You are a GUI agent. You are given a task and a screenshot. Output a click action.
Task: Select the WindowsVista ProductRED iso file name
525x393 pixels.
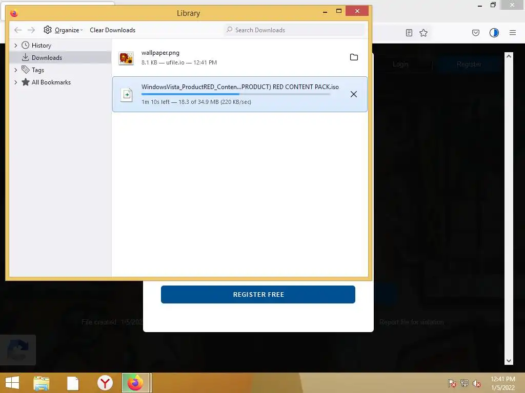coord(240,87)
